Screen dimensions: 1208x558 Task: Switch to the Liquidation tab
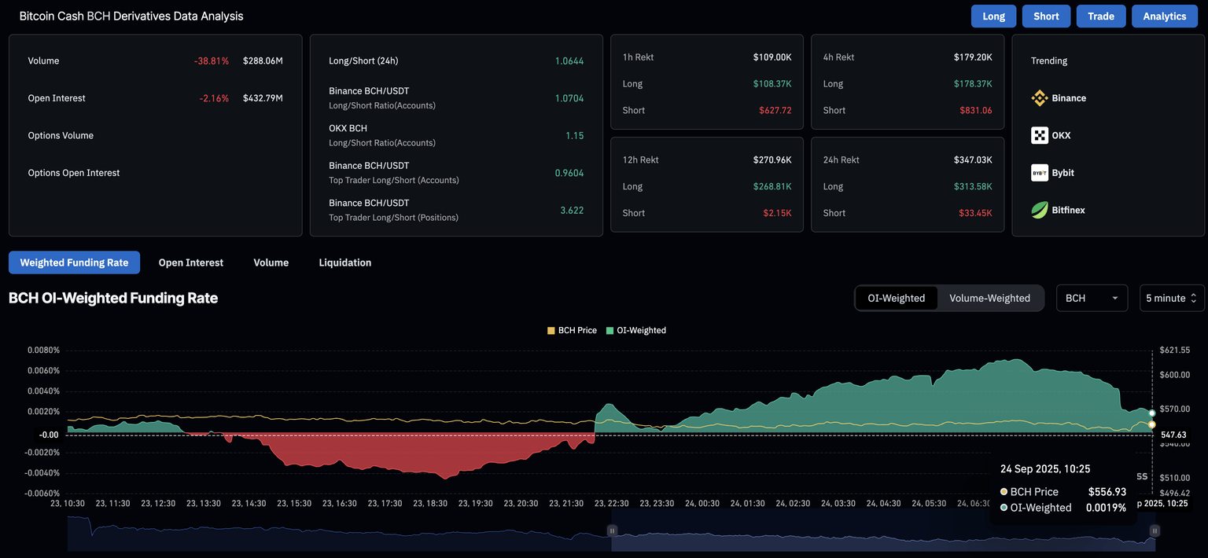pos(344,262)
